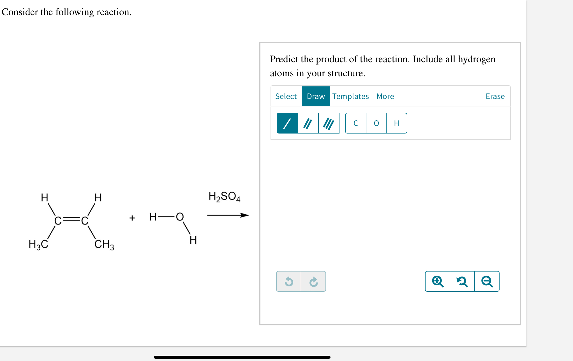This screenshot has width=573, height=361.
Task: Activate the highlighted single bond swatch
Action: point(287,123)
